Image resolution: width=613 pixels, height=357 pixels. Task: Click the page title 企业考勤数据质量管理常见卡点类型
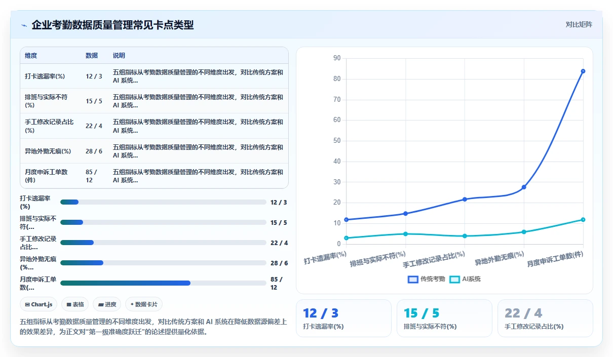[x=112, y=25]
